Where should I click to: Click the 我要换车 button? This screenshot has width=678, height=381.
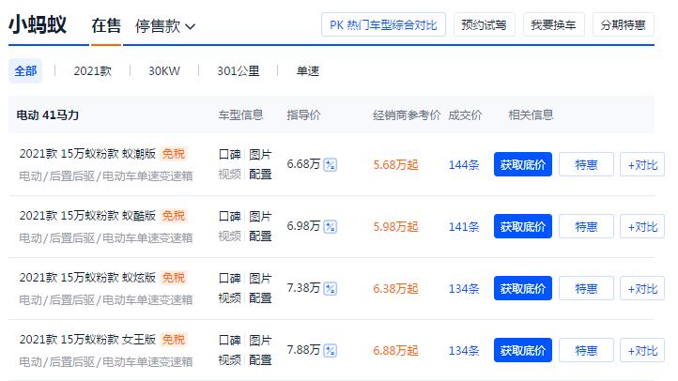[554, 24]
